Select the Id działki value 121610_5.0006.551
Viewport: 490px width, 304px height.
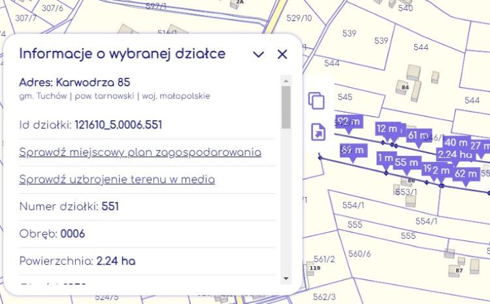[118, 125]
